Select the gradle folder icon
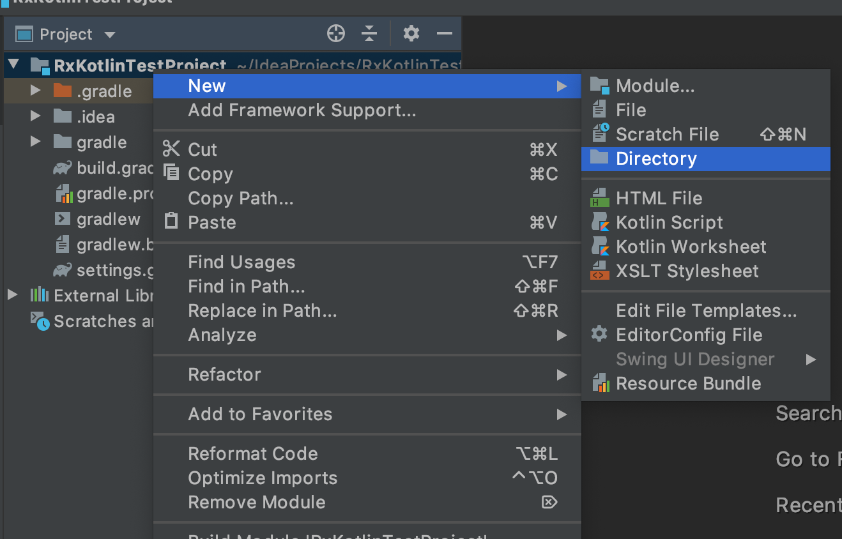This screenshot has height=539, width=842. [62, 142]
